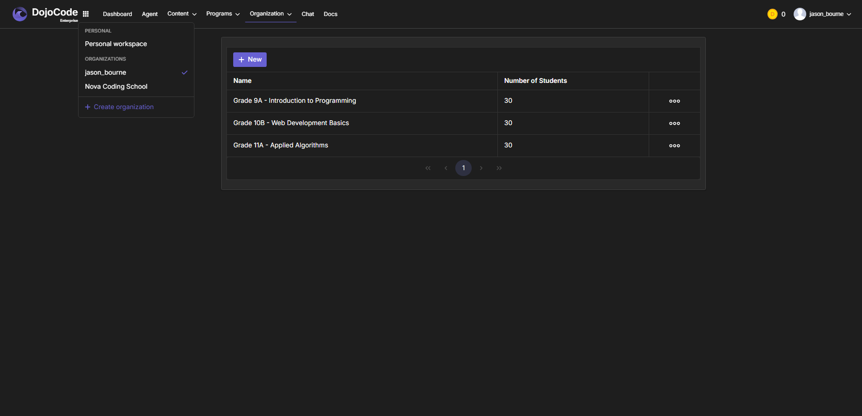Open actions menu for Grade 11A row

pyautogui.click(x=674, y=145)
